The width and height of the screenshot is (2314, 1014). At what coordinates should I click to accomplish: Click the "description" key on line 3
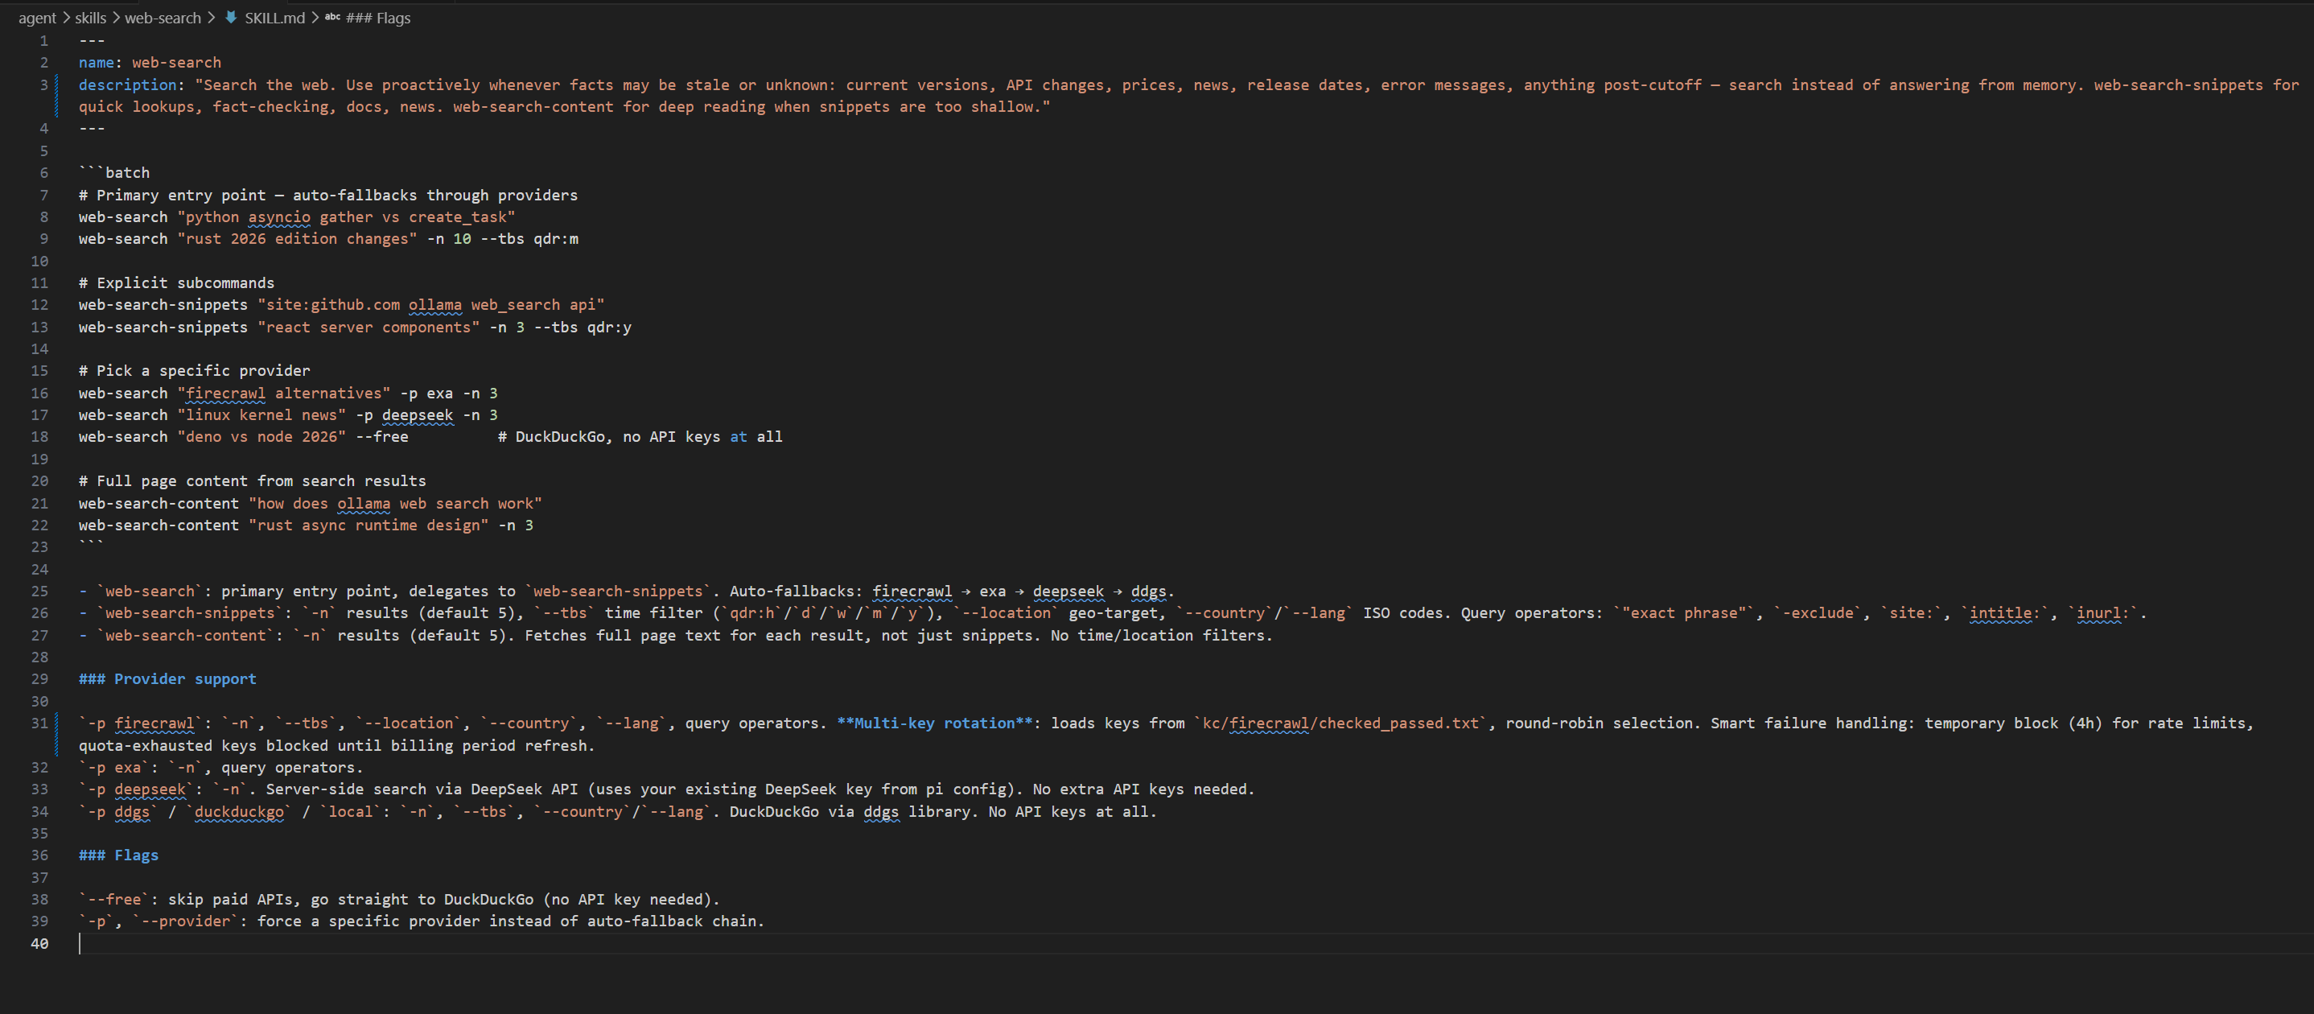point(128,84)
